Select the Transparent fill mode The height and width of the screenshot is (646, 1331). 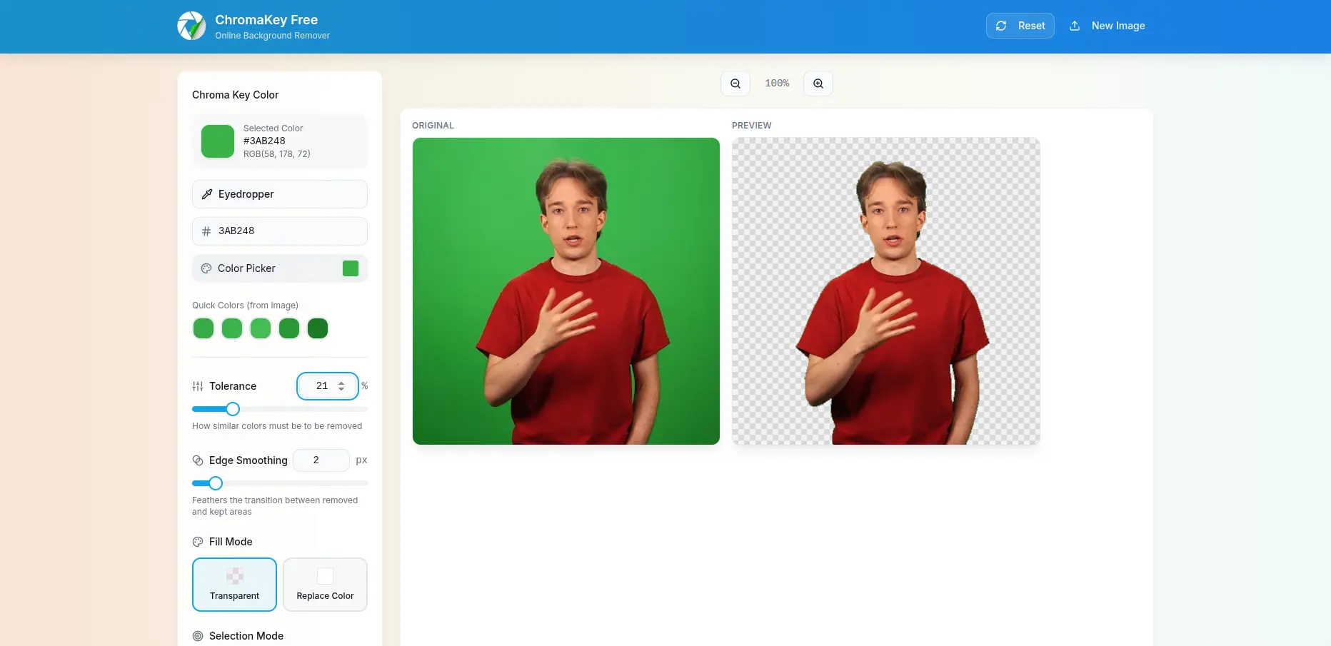tap(234, 585)
